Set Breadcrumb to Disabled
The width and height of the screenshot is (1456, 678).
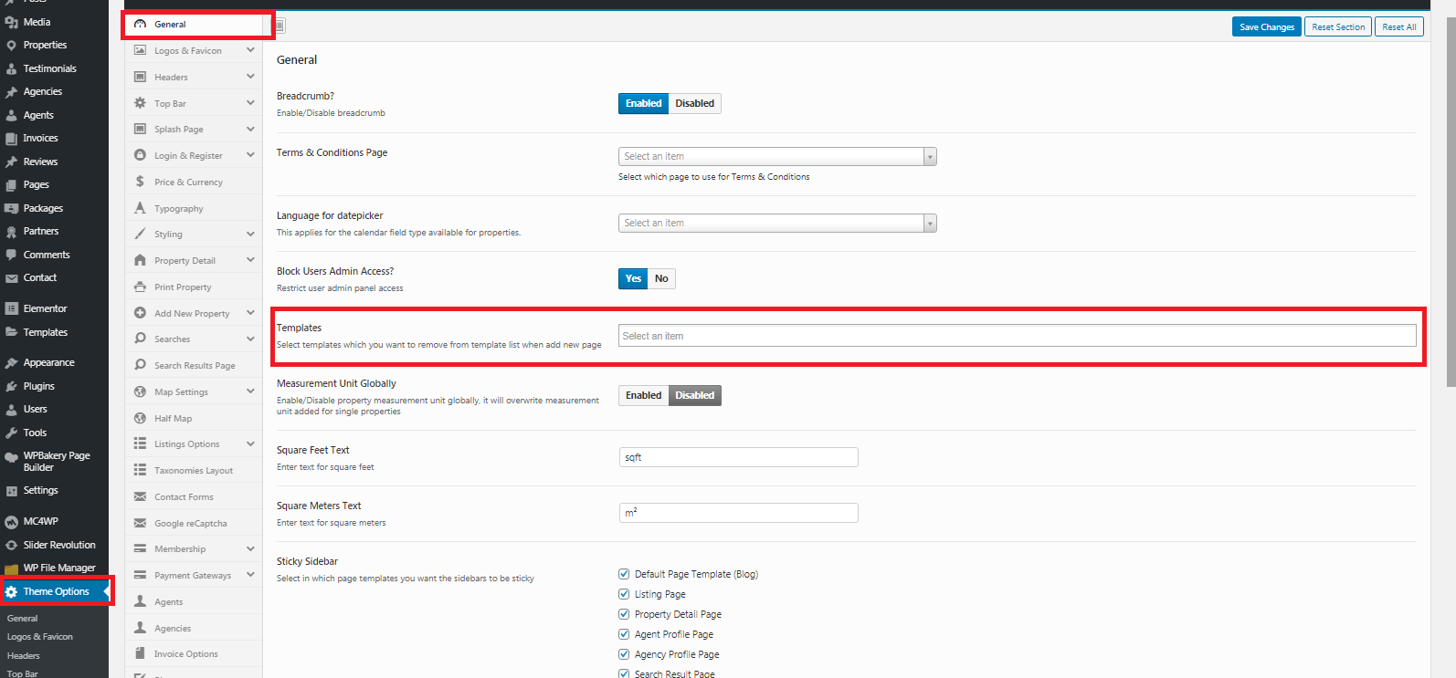click(695, 103)
